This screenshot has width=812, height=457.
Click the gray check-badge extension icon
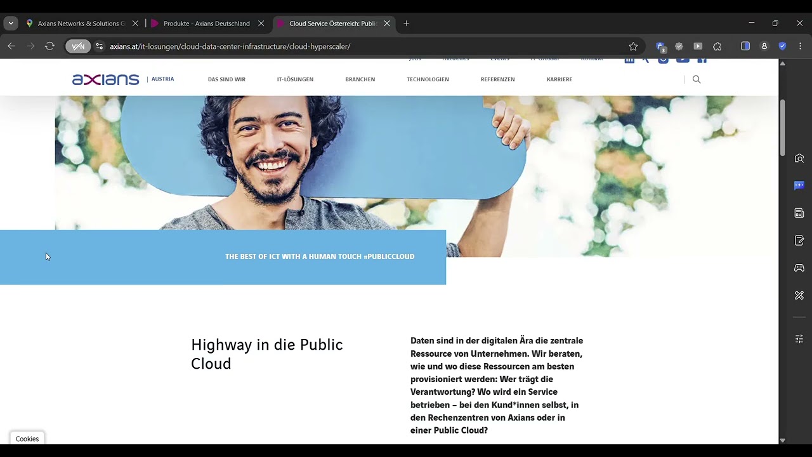(x=679, y=46)
